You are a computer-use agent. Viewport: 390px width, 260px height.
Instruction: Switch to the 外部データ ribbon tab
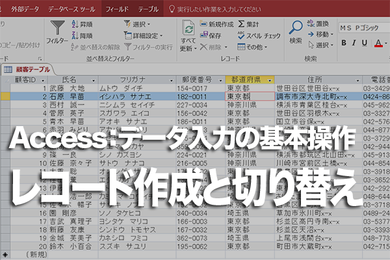pyautogui.click(x=25, y=9)
